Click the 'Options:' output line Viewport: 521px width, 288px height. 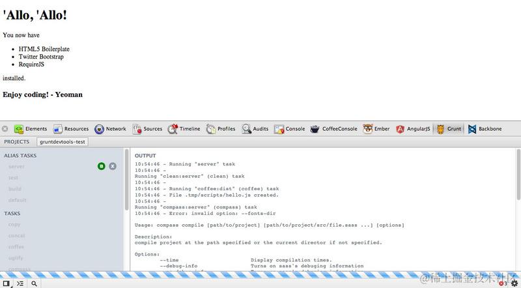pos(147,254)
